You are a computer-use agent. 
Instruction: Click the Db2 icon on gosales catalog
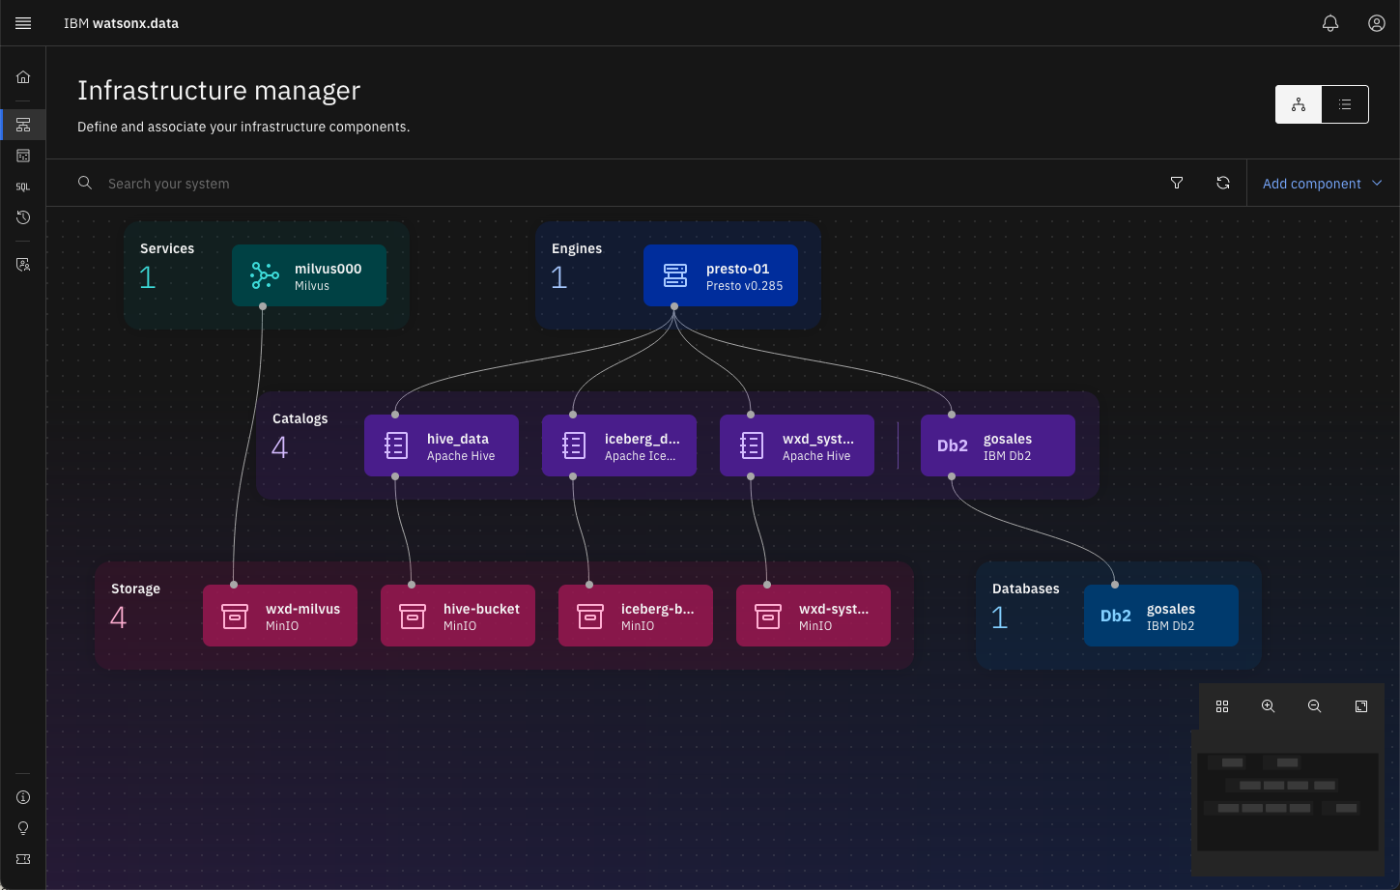point(953,445)
